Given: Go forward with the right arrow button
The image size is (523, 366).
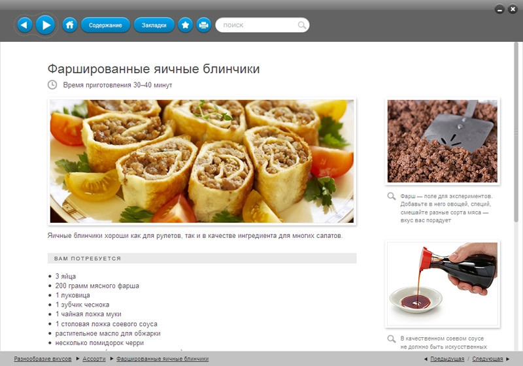Looking at the screenshot, I should pyautogui.click(x=45, y=25).
